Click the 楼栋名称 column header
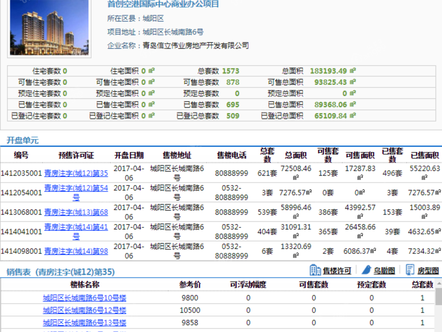This screenshot has height=332, width=442. pos(85,285)
